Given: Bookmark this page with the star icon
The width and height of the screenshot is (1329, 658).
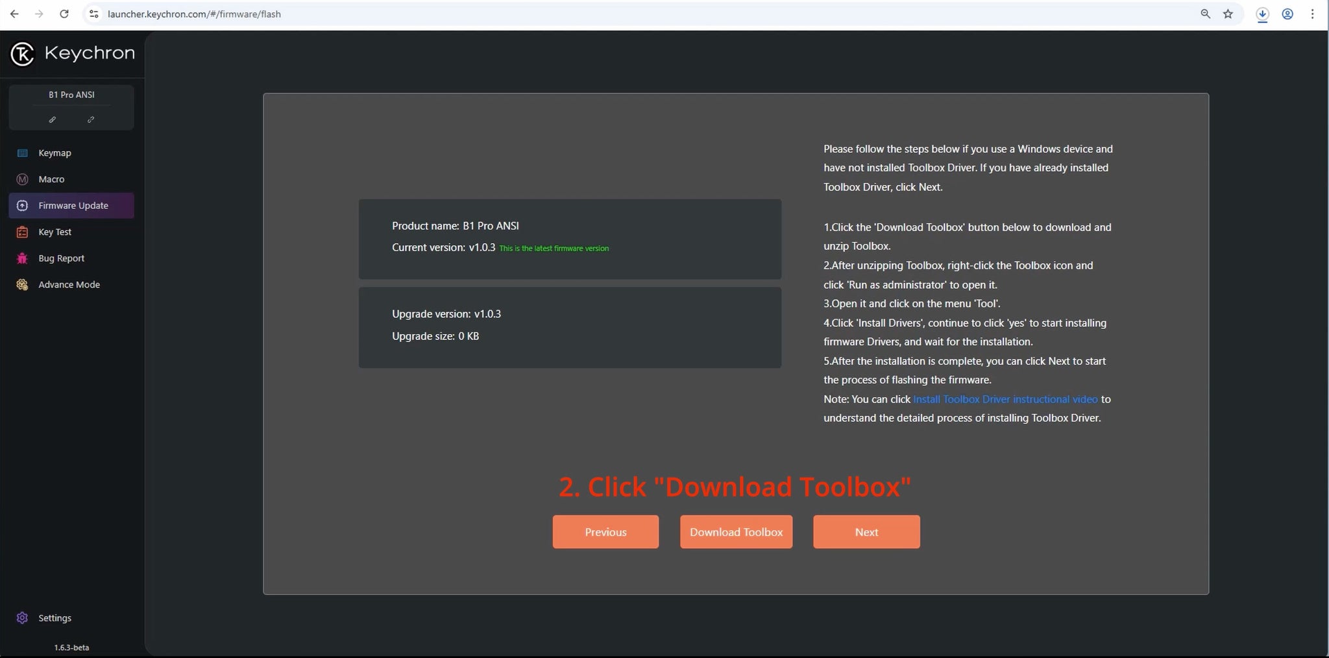Looking at the screenshot, I should (1228, 14).
